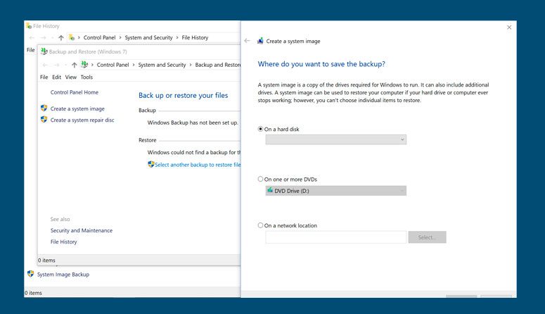Select On one or more DVDs option

click(x=260, y=179)
